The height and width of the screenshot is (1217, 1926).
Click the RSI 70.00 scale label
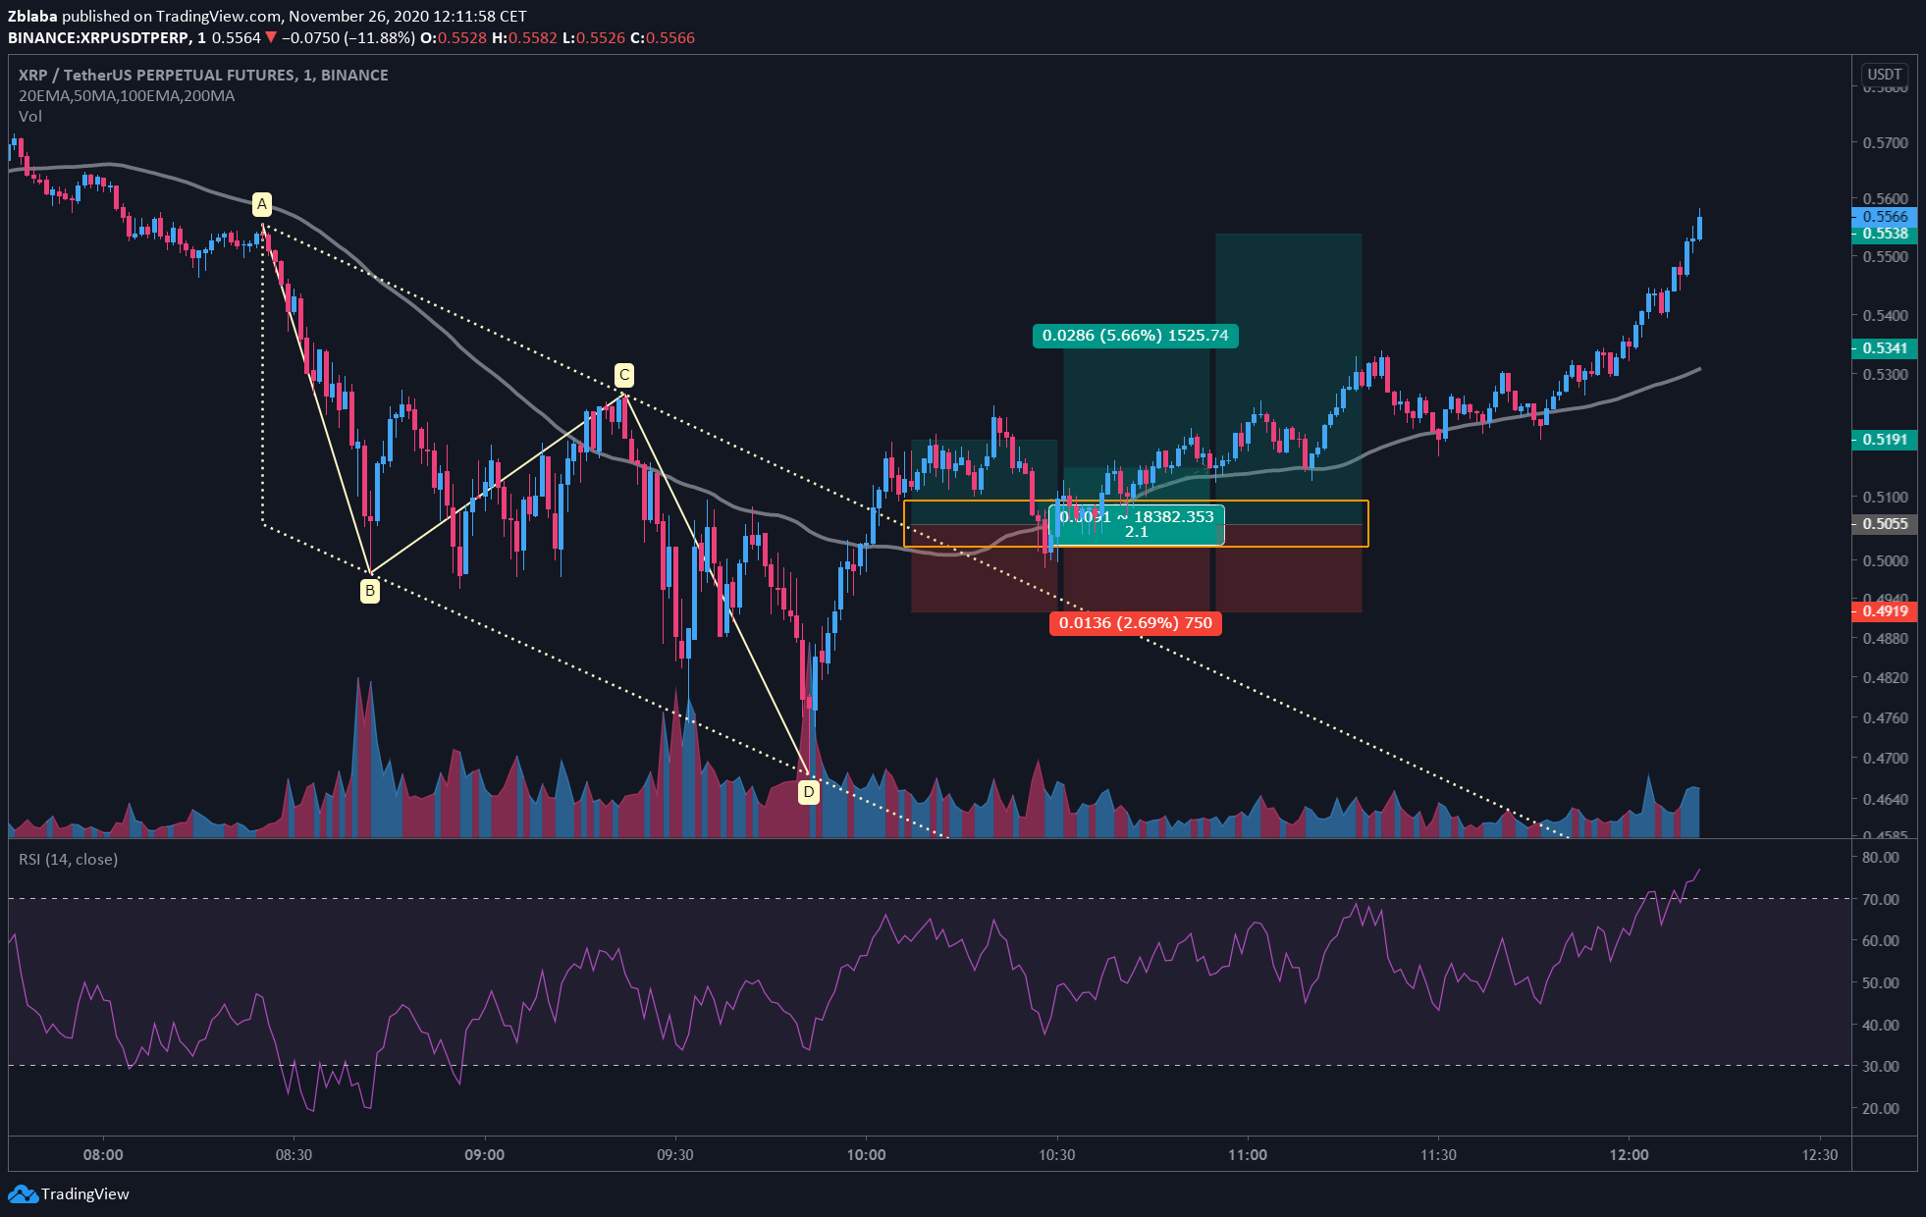pos(1881,899)
